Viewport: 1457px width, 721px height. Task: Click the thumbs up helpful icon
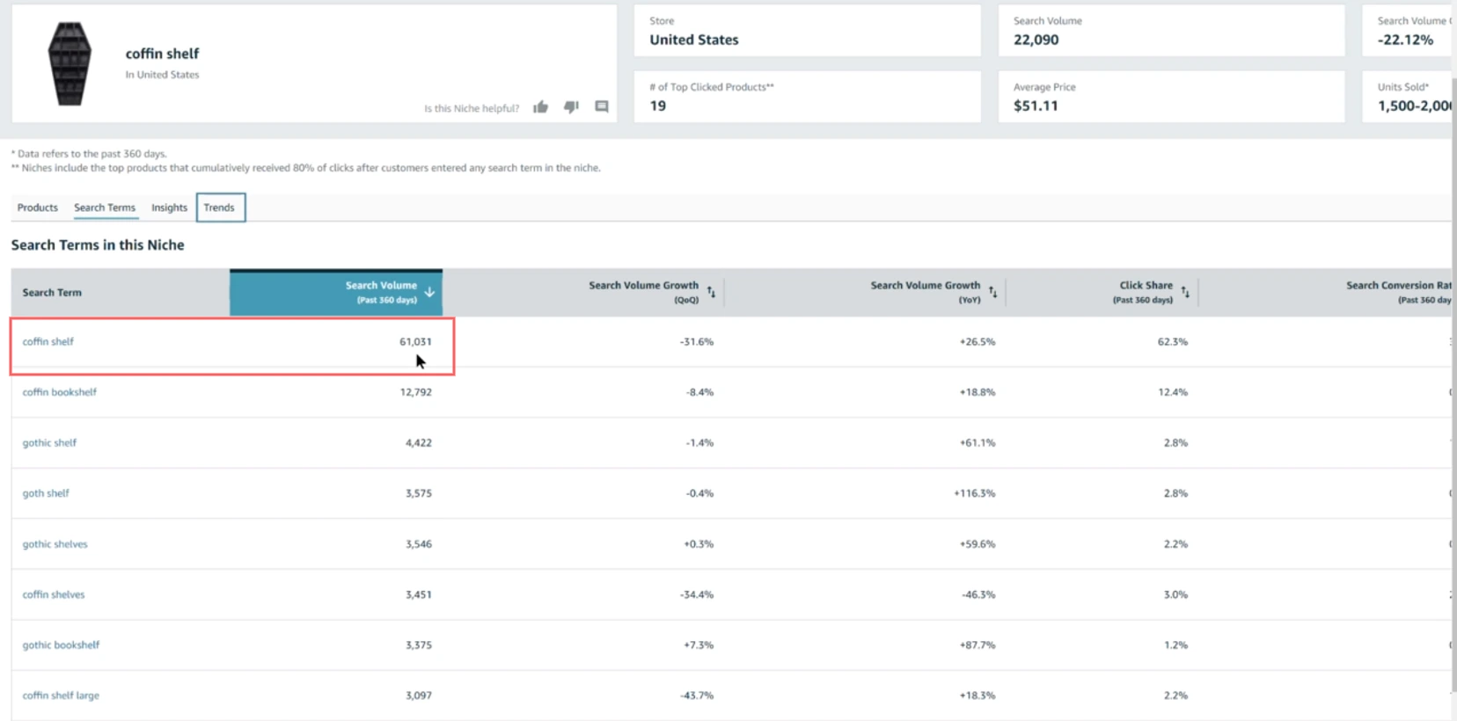(x=540, y=107)
